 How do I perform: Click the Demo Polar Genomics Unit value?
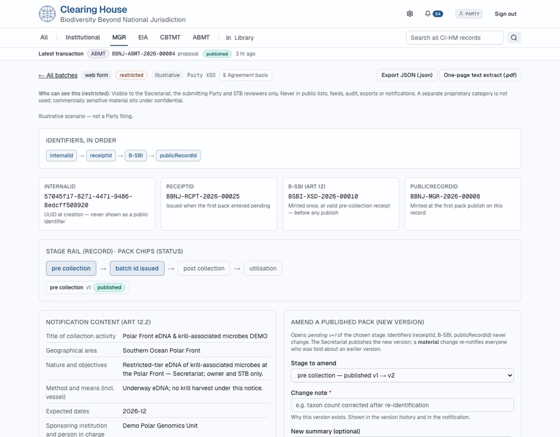160,425
